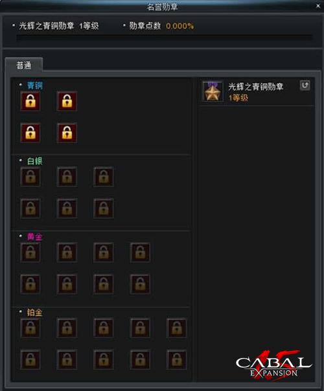Image resolution: width=324 pixels, height=391 pixels.
Task: Select the third silver lock in the top row
Action: pos(104,177)
